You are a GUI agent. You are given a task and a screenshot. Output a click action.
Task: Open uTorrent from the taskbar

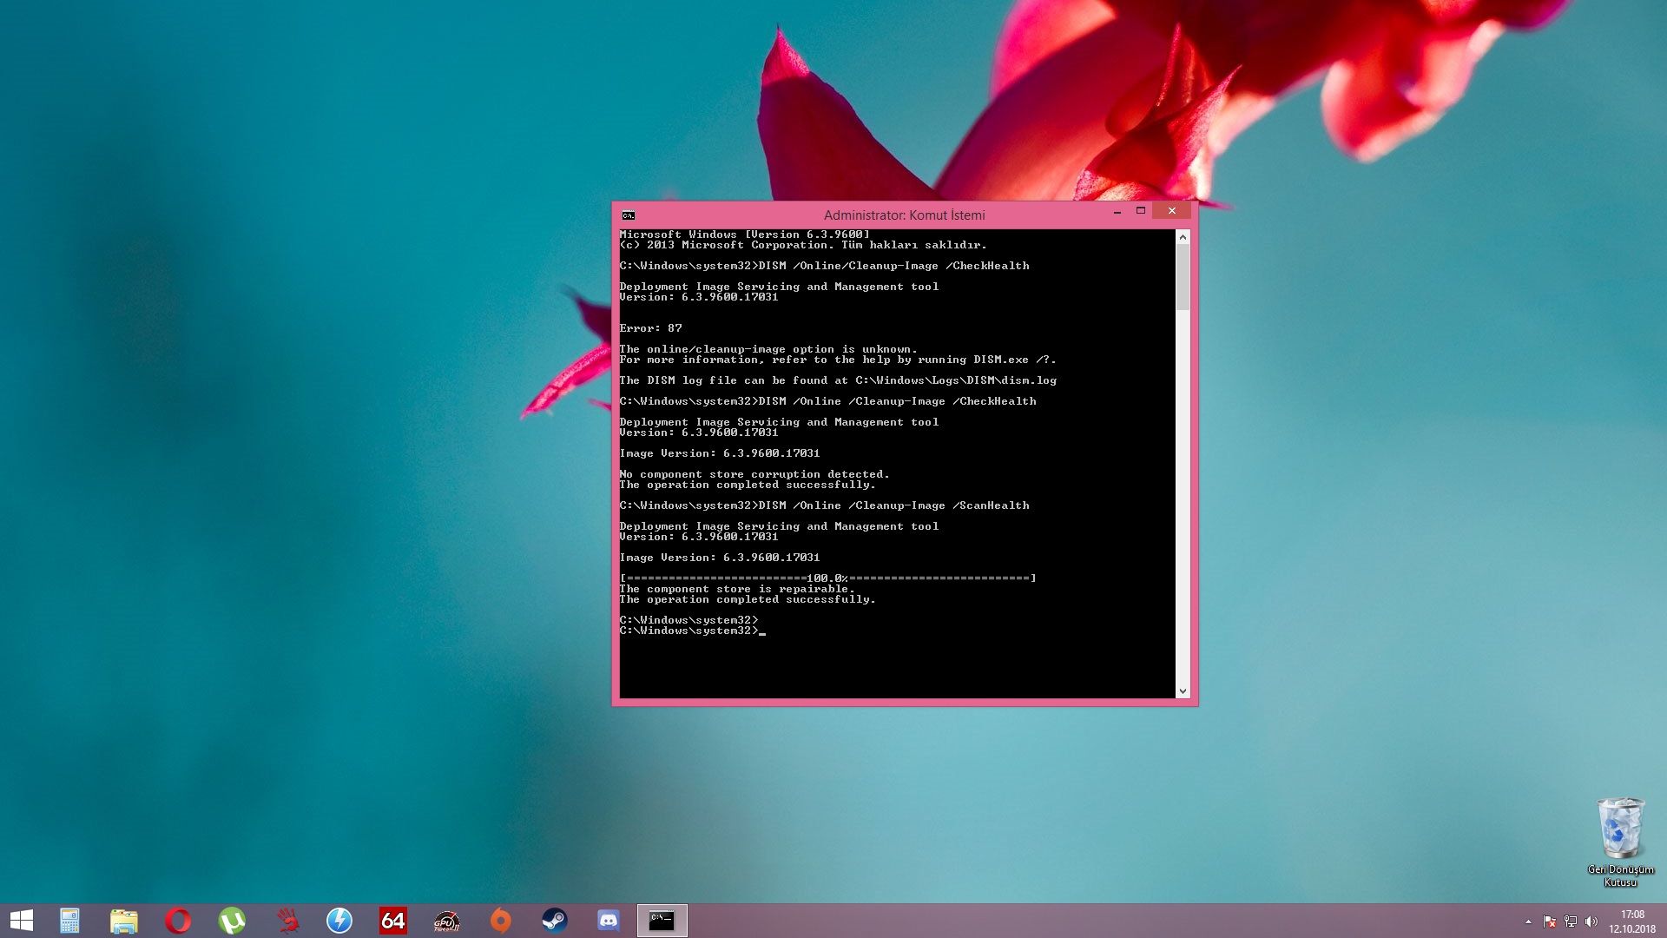pos(232,921)
